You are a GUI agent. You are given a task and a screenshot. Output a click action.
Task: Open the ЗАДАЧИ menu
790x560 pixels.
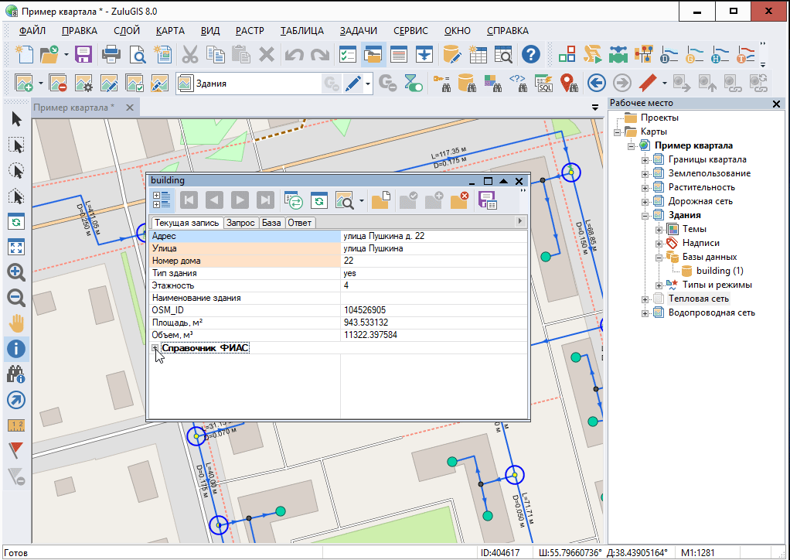[x=358, y=31]
